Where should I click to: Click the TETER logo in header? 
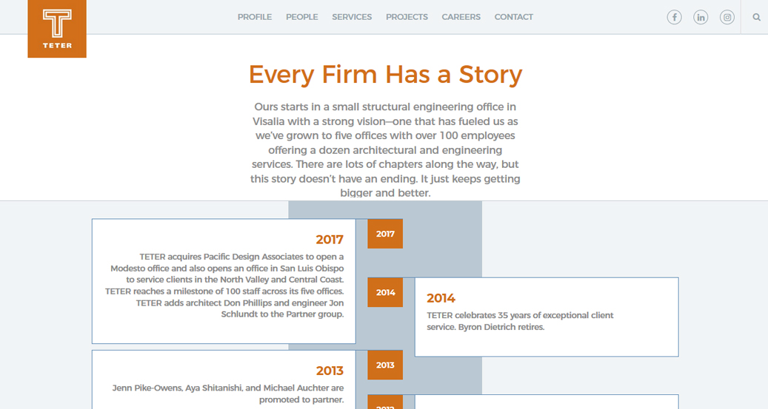click(57, 28)
